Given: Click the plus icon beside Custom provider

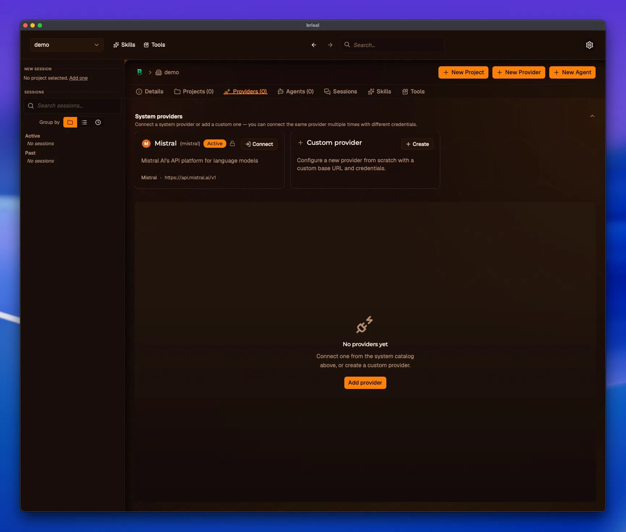Looking at the screenshot, I should click(301, 143).
